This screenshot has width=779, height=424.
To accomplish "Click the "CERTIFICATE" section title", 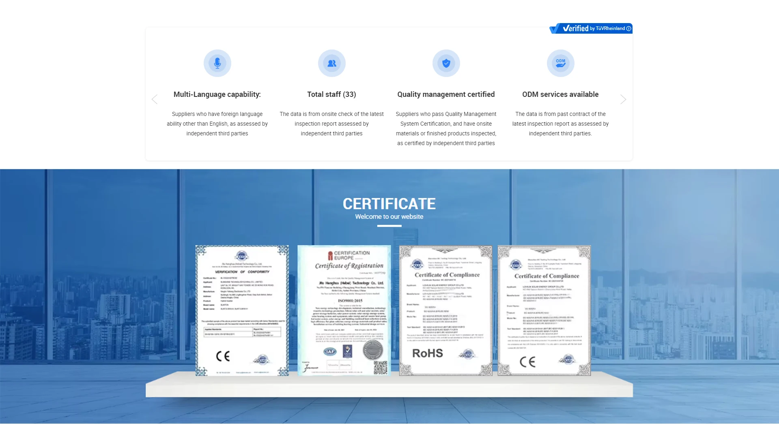I will pyautogui.click(x=389, y=203).
